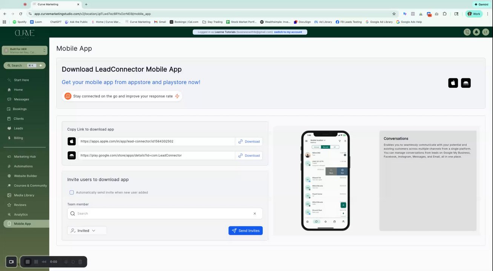Open the Work profile menu in Chrome
Viewport: 493px width, 271px height.
coord(474,14)
